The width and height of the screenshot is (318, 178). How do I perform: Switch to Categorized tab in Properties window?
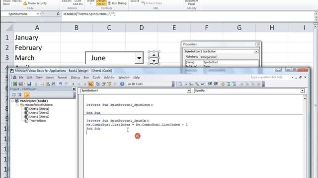tap(208, 57)
